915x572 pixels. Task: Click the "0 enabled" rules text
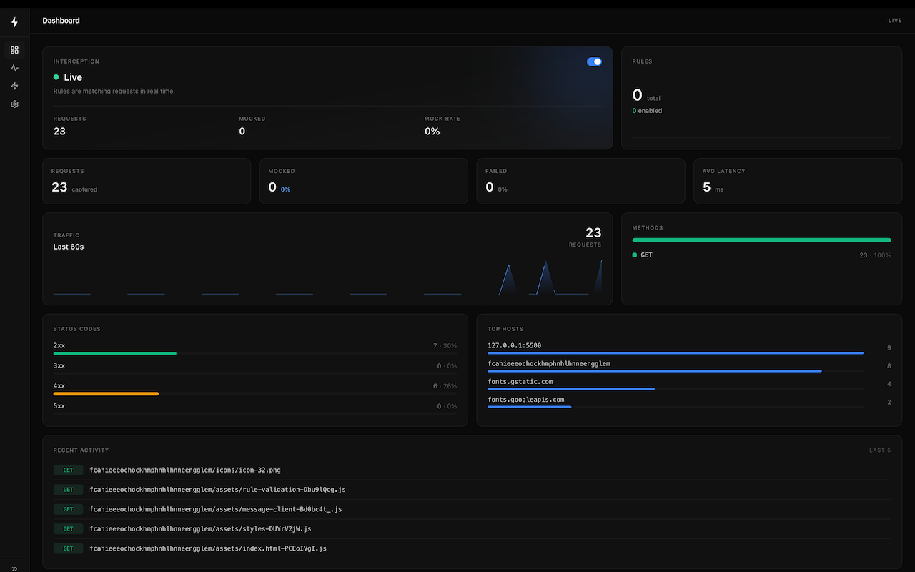tap(647, 111)
